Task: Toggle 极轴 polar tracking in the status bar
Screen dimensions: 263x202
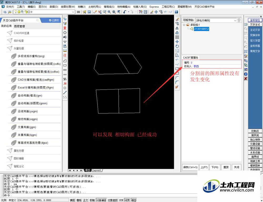Action: point(92,200)
